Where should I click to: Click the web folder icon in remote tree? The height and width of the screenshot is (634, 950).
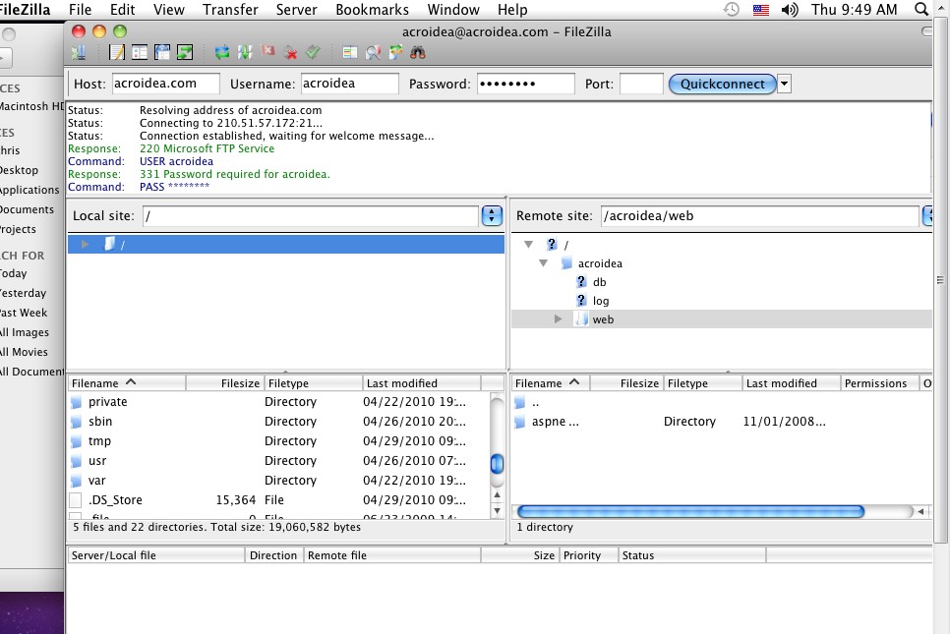(x=581, y=319)
